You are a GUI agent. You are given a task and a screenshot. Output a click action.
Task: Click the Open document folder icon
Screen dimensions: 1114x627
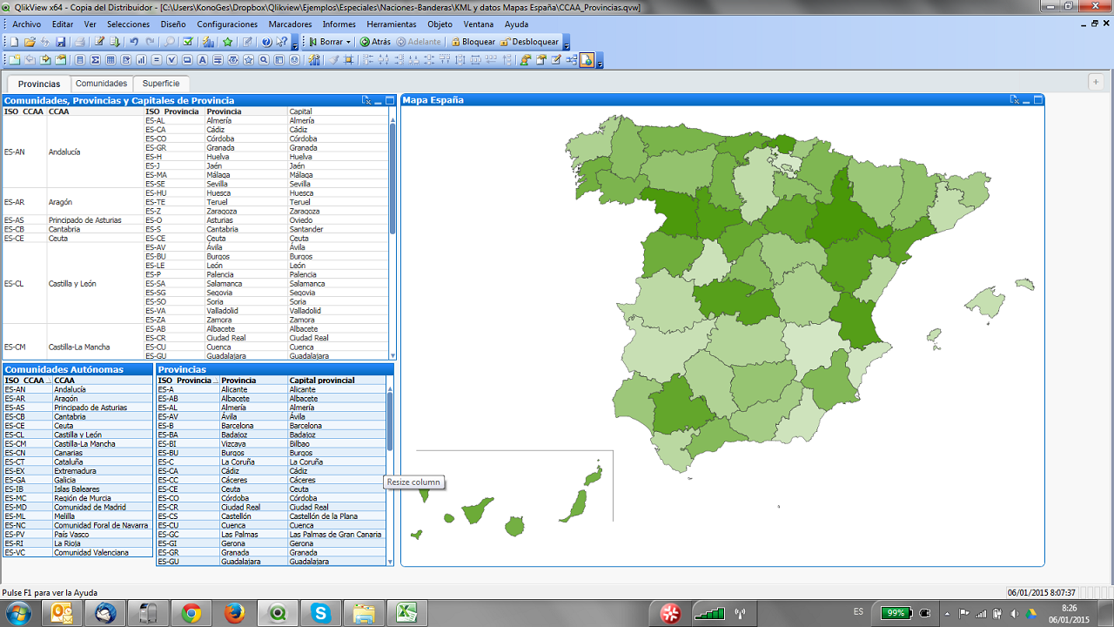tap(30, 42)
